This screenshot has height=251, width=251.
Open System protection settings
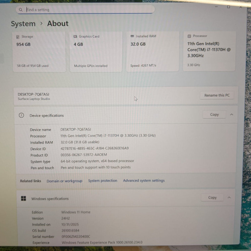pyautogui.click(x=103, y=181)
